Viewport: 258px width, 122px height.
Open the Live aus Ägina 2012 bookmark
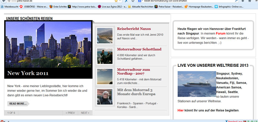(x=112, y=7)
